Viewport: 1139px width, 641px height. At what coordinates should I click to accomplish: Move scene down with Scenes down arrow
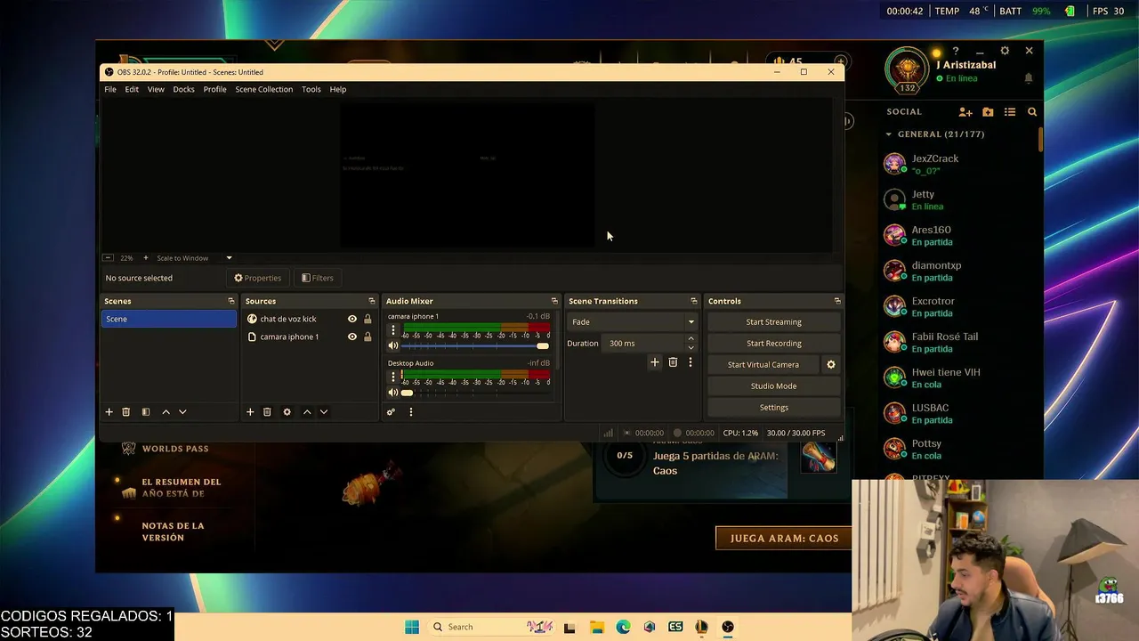pyautogui.click(x=182, y=412)
